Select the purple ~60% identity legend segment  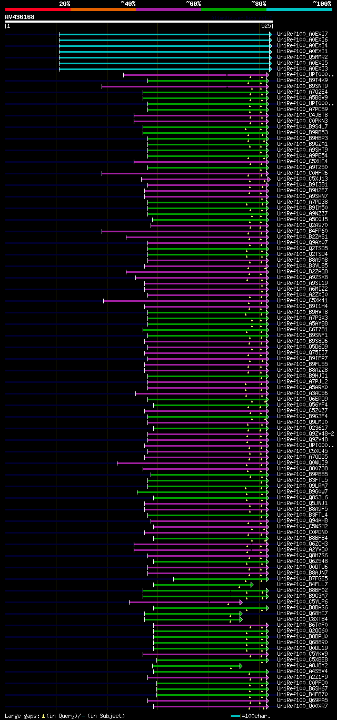tap(168, 9)
